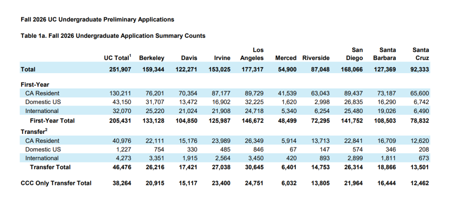Screen dimensions: 449x207
Task: Click the UC Total value 251,907
Action: coord(118,69)
